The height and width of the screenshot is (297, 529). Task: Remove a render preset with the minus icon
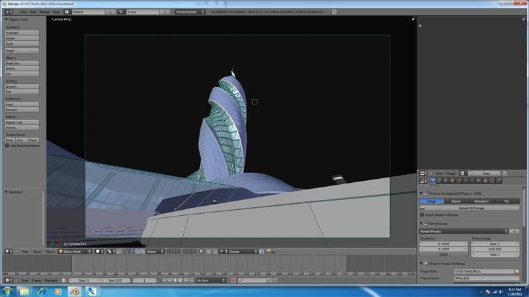click(517, 232)
